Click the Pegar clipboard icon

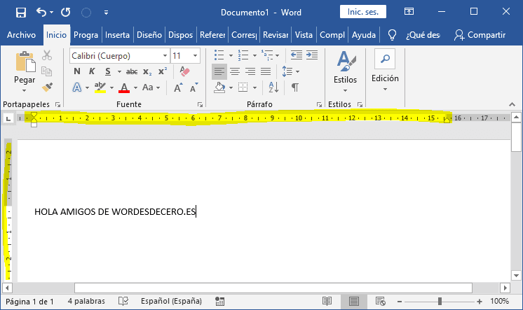tap(25, 62)
